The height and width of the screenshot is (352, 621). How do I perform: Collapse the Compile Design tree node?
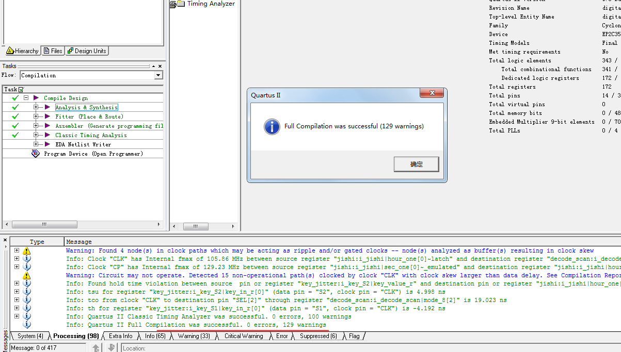click(x=26, y=98)
